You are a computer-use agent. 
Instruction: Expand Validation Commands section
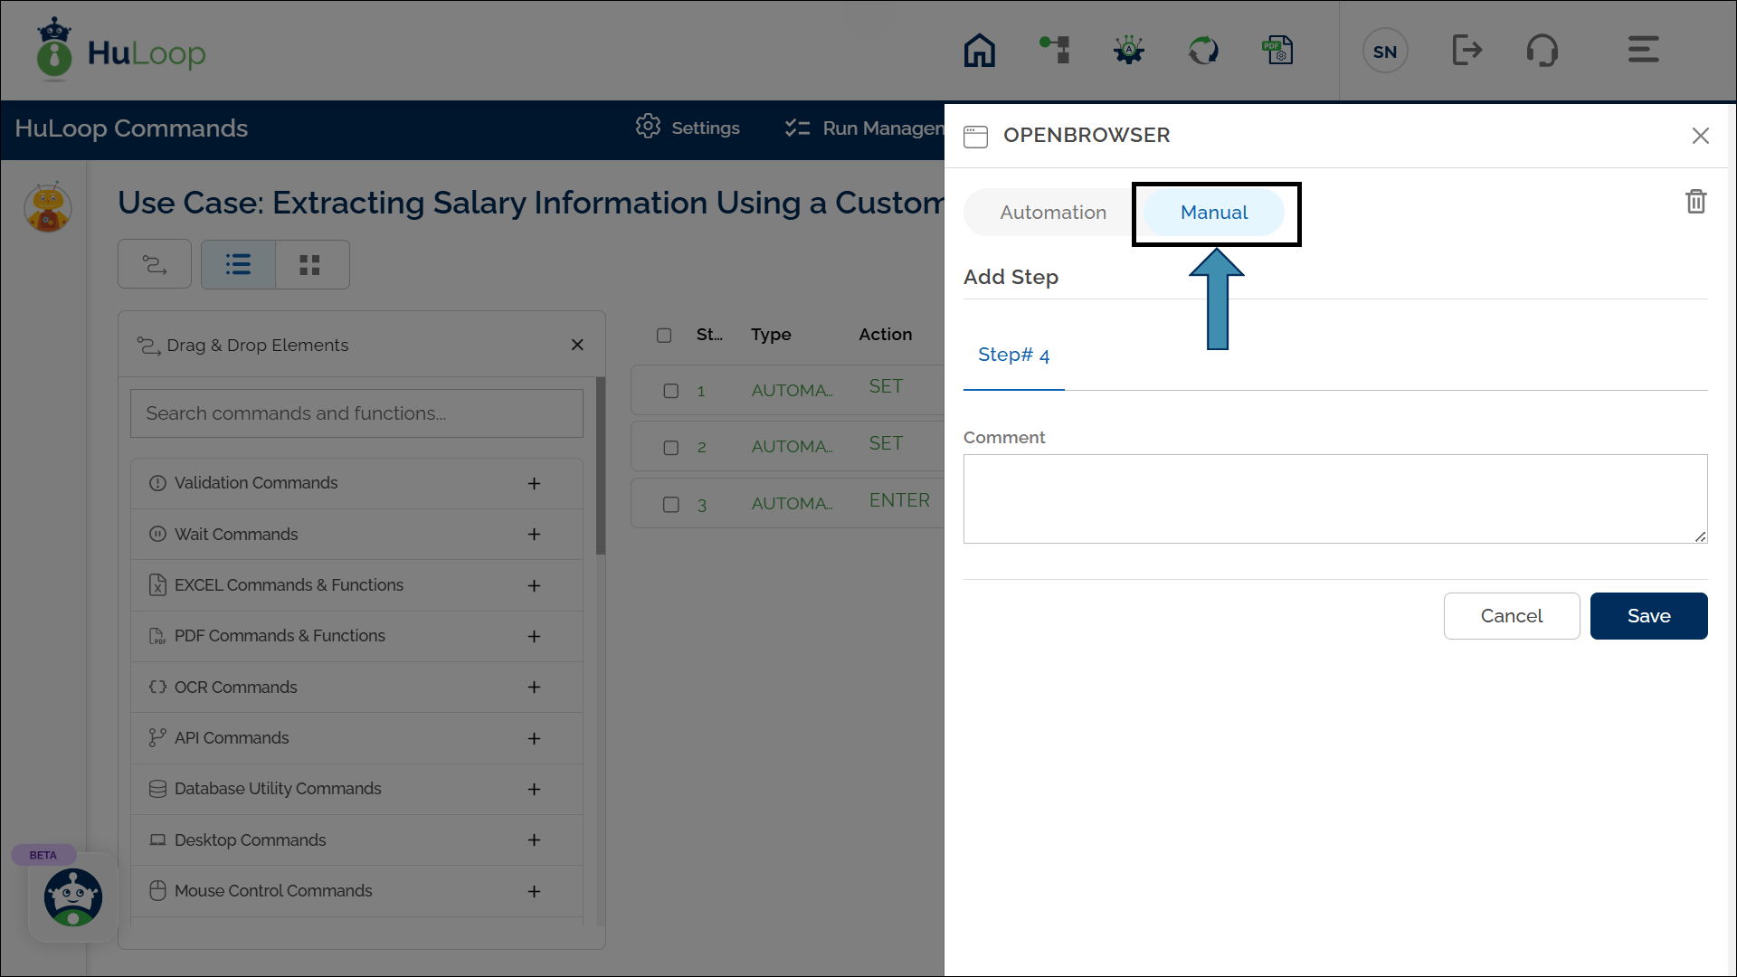(x=534, y=484)
